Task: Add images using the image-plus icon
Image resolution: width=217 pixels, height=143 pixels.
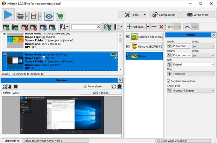Action: click(x=6, y=27)
